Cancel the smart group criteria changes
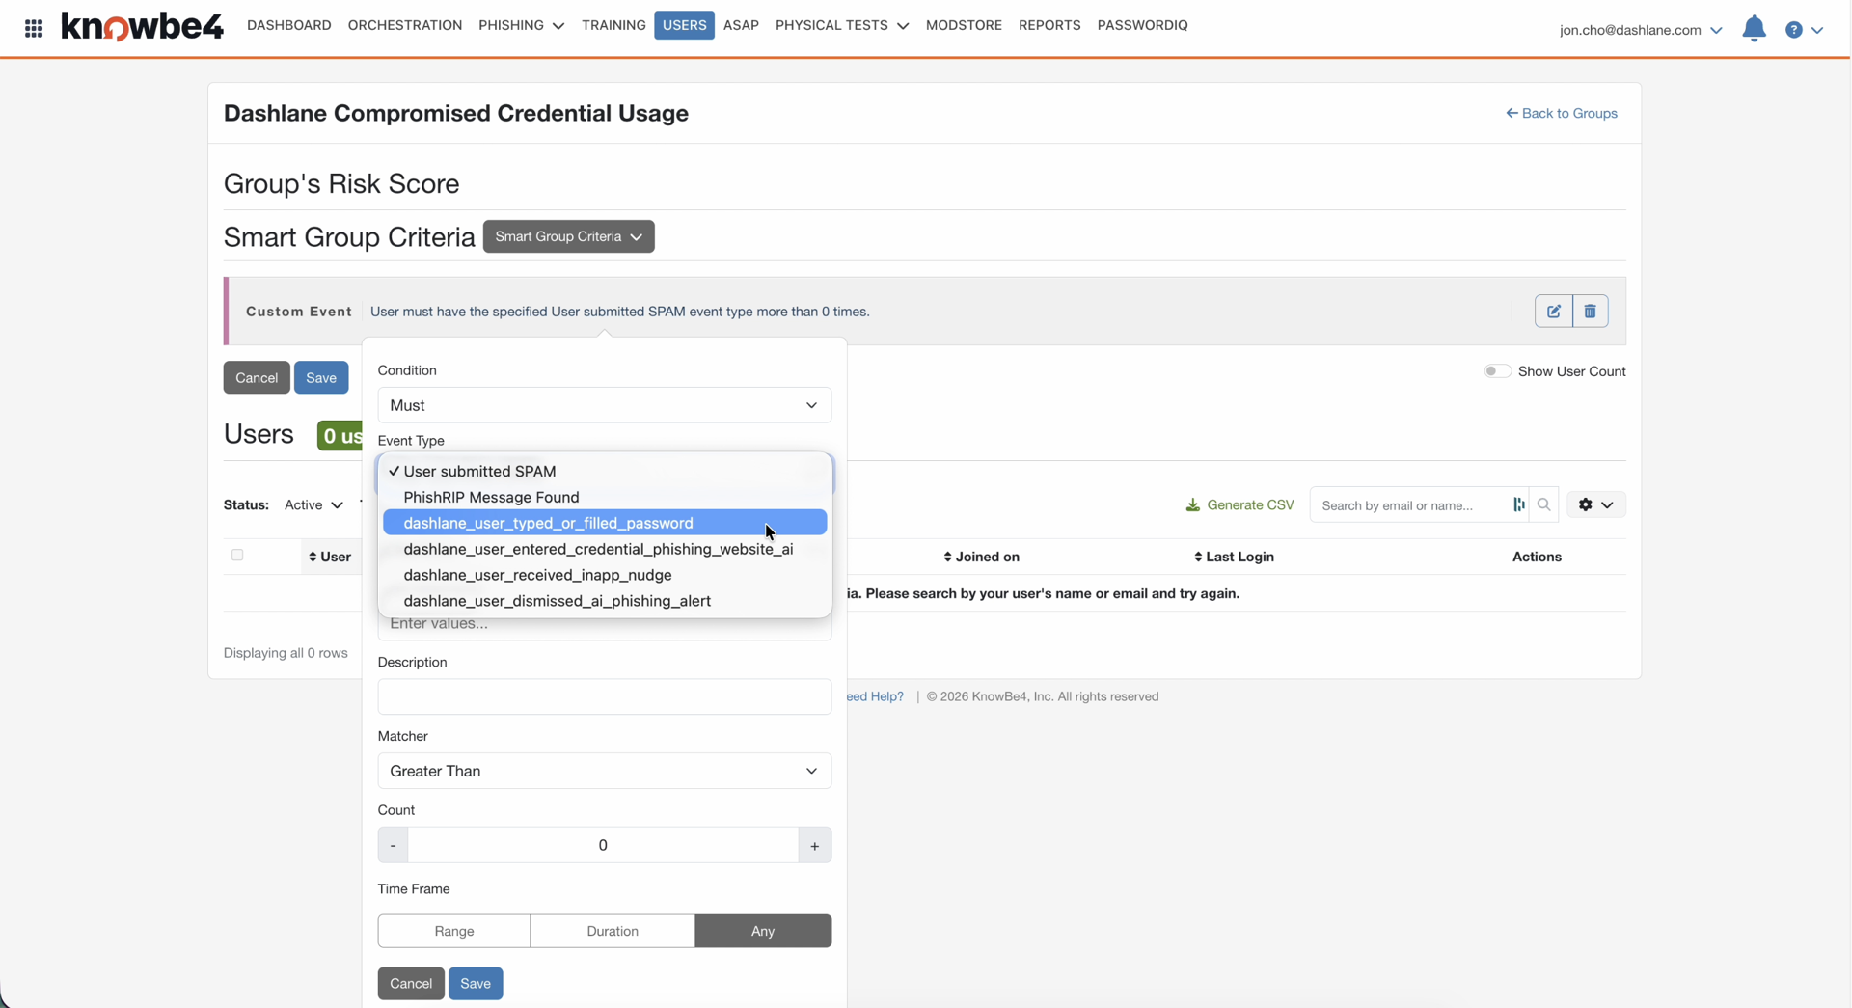The image size is (1852, 1008). pyautogui.click(x=257, y=377)
